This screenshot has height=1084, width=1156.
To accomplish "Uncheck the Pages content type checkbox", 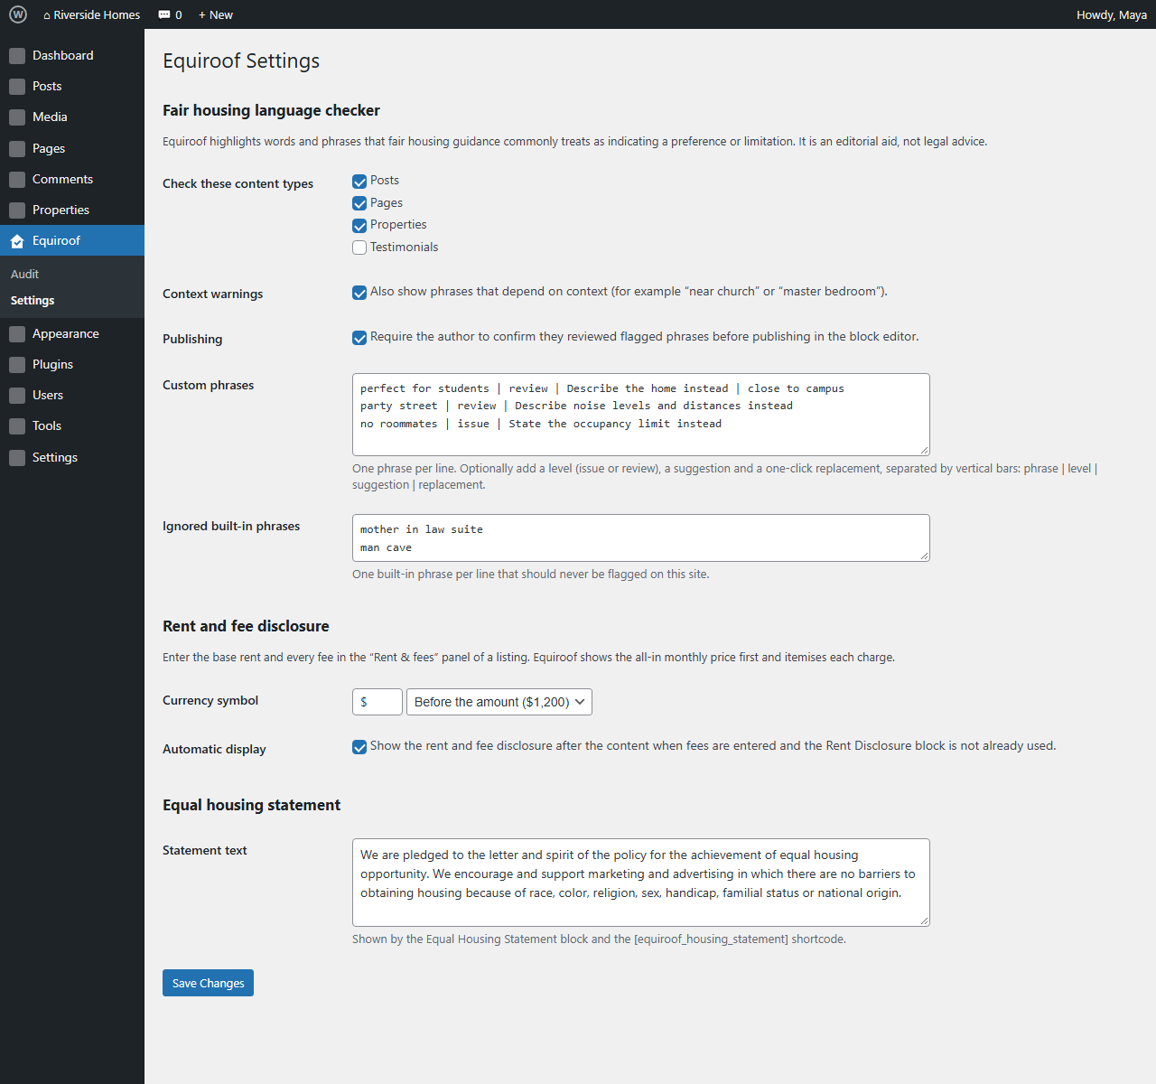I will [x=359, y=203].
